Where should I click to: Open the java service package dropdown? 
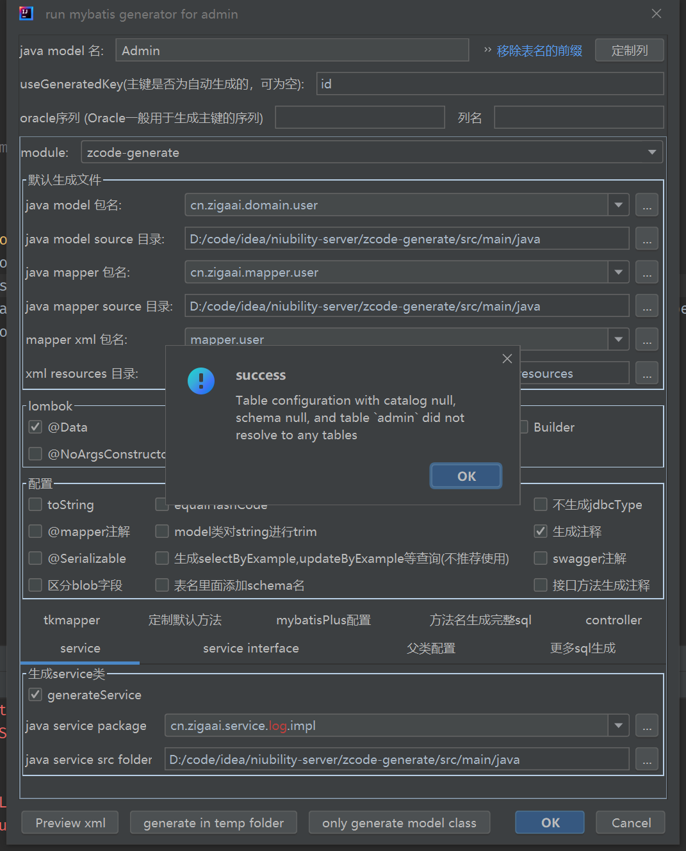pyautogui.click(x=617, y=725)
